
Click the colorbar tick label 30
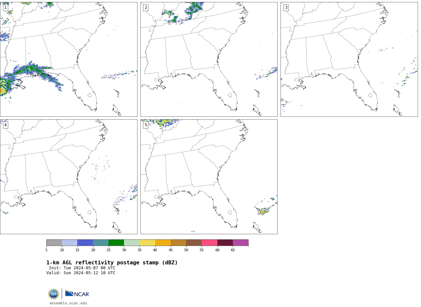tap(124, 250)
